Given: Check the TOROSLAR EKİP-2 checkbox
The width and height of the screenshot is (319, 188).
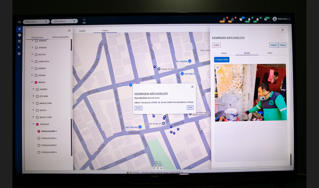Looking at the screenshot, I should point(39,138).
